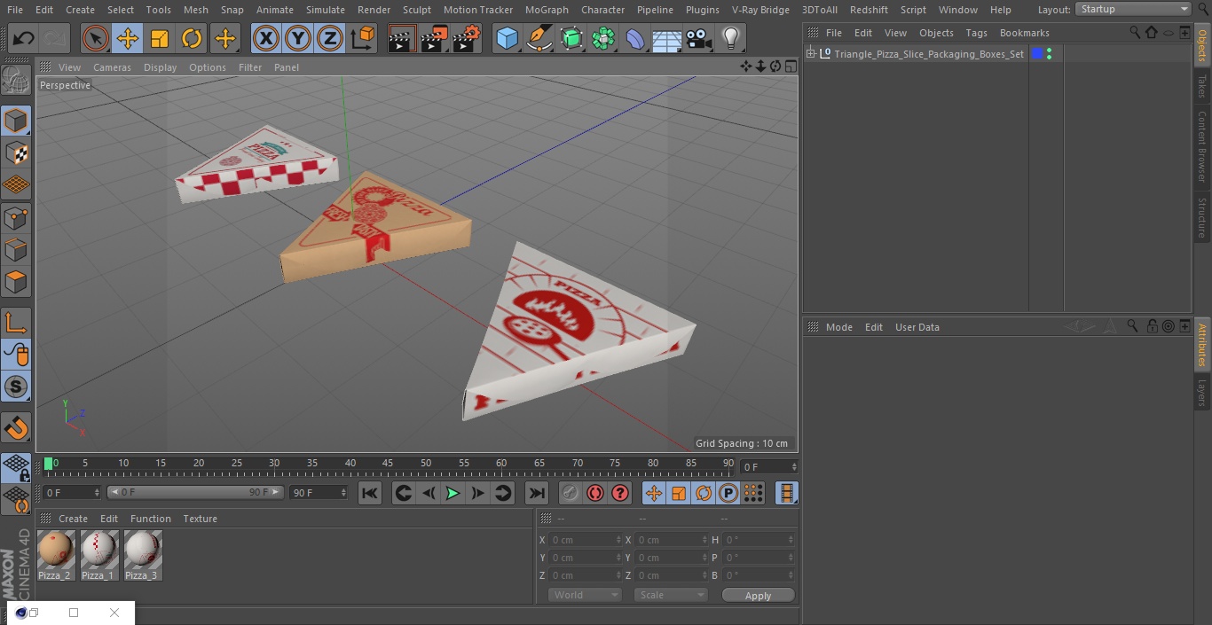This screenshot has width=1212, height=625.
Task: Click the Undo arrow icon
Action: pyautogui.click(x=24, y=38)
